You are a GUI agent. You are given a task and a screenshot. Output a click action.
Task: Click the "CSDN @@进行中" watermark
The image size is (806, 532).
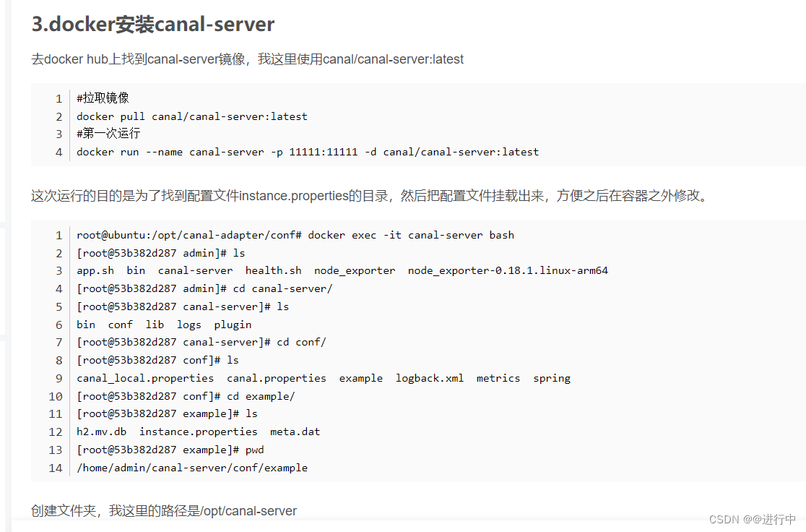(x=752, y=520)
